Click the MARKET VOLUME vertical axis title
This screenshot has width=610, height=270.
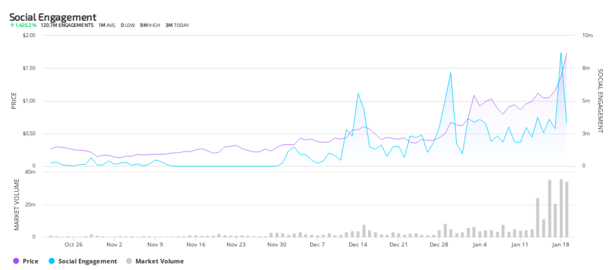click(17, 204)
